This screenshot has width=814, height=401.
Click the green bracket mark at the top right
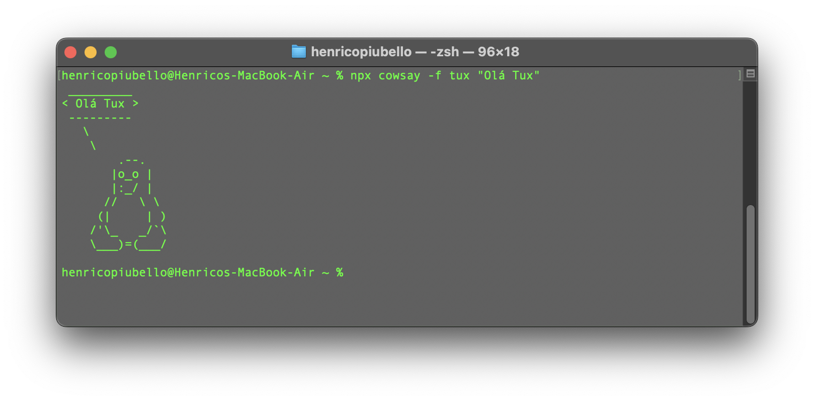click(739, 74)
